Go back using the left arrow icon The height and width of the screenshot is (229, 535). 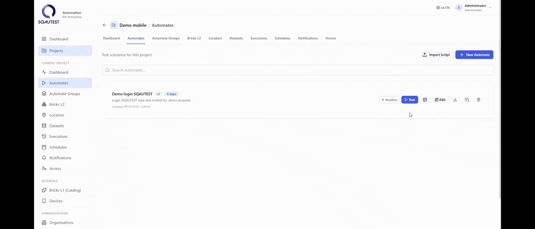point(104,25)
